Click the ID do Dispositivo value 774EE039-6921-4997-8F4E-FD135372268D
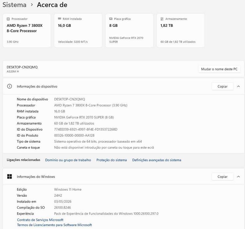 coord(86,130)
